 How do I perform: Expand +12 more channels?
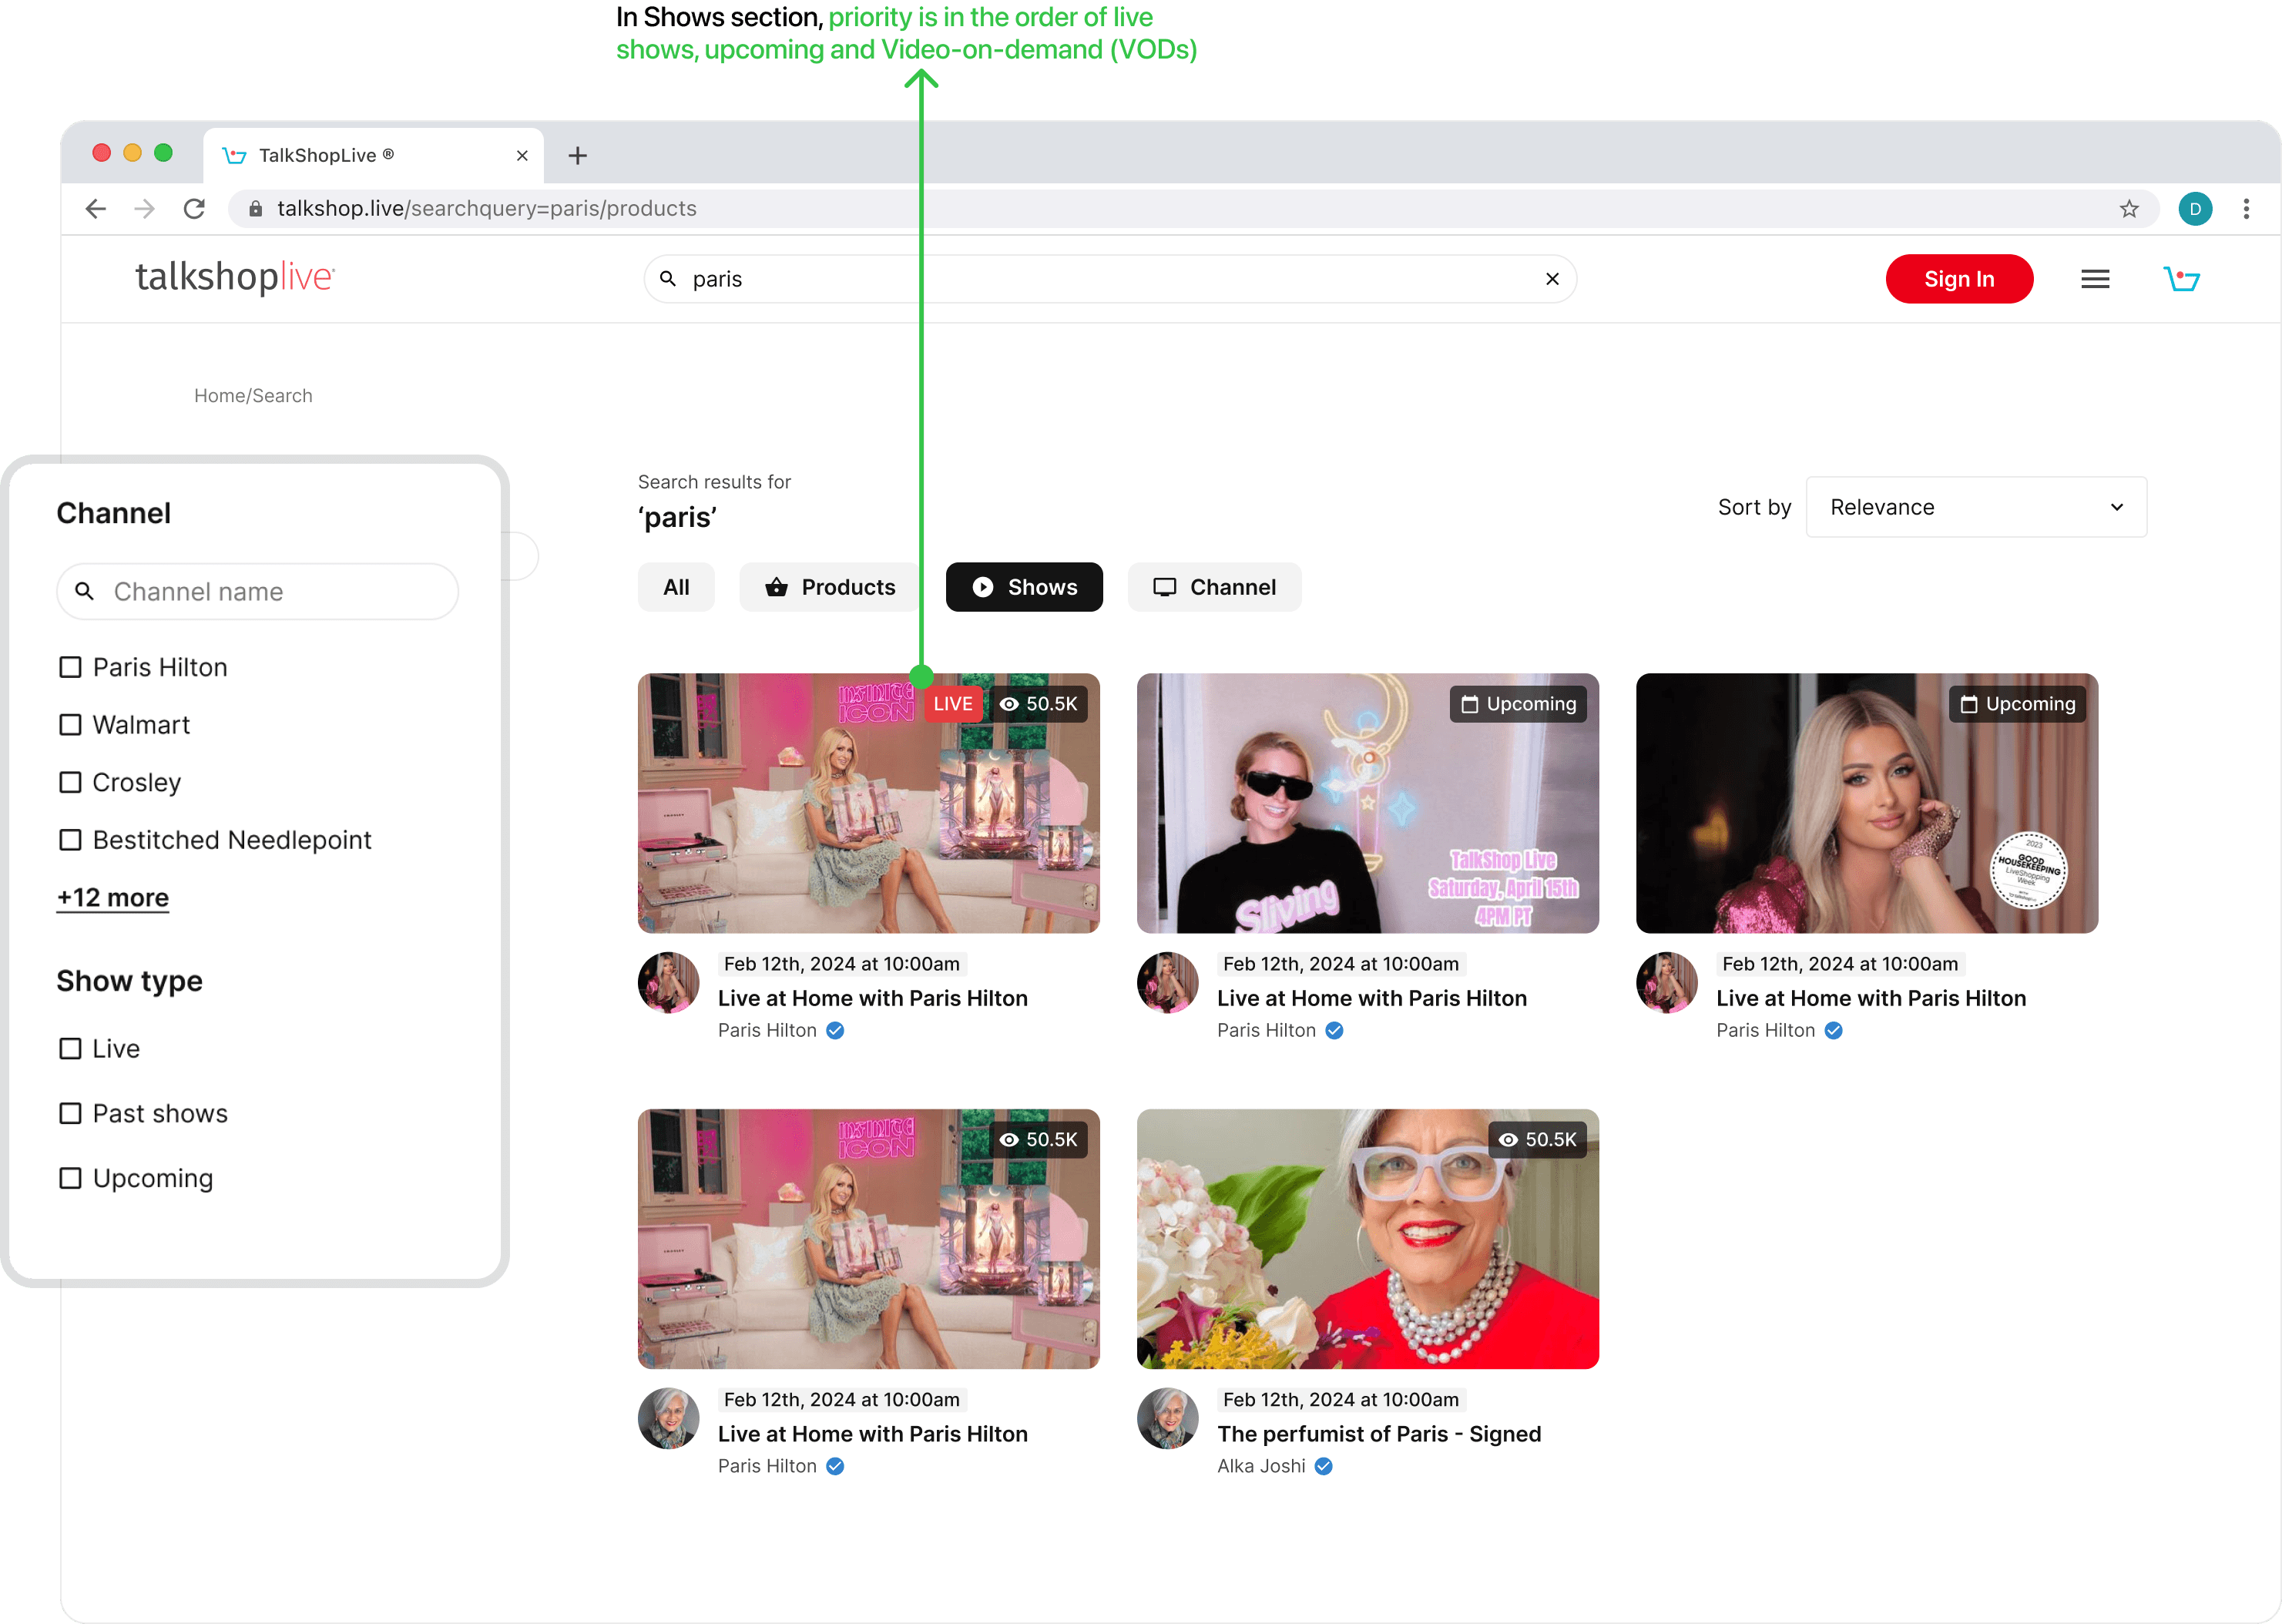[113, 897]
